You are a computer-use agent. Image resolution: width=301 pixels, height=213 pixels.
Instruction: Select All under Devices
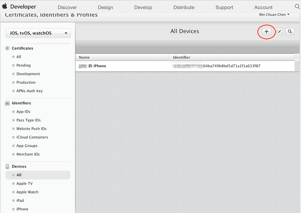coord(38,175)
